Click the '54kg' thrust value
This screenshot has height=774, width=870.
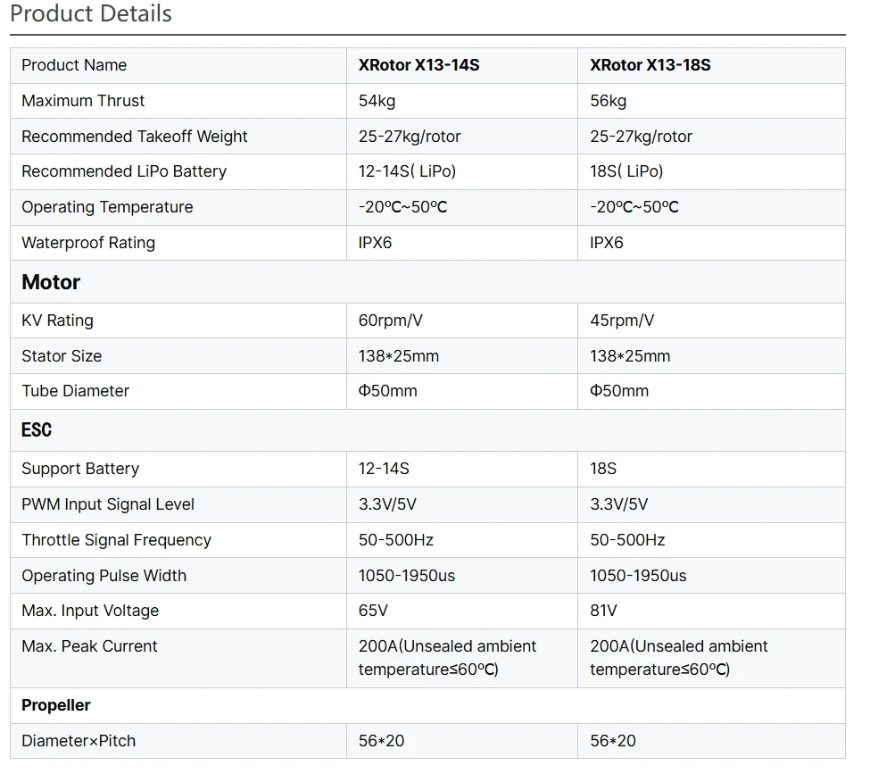(x=377, y=101)
